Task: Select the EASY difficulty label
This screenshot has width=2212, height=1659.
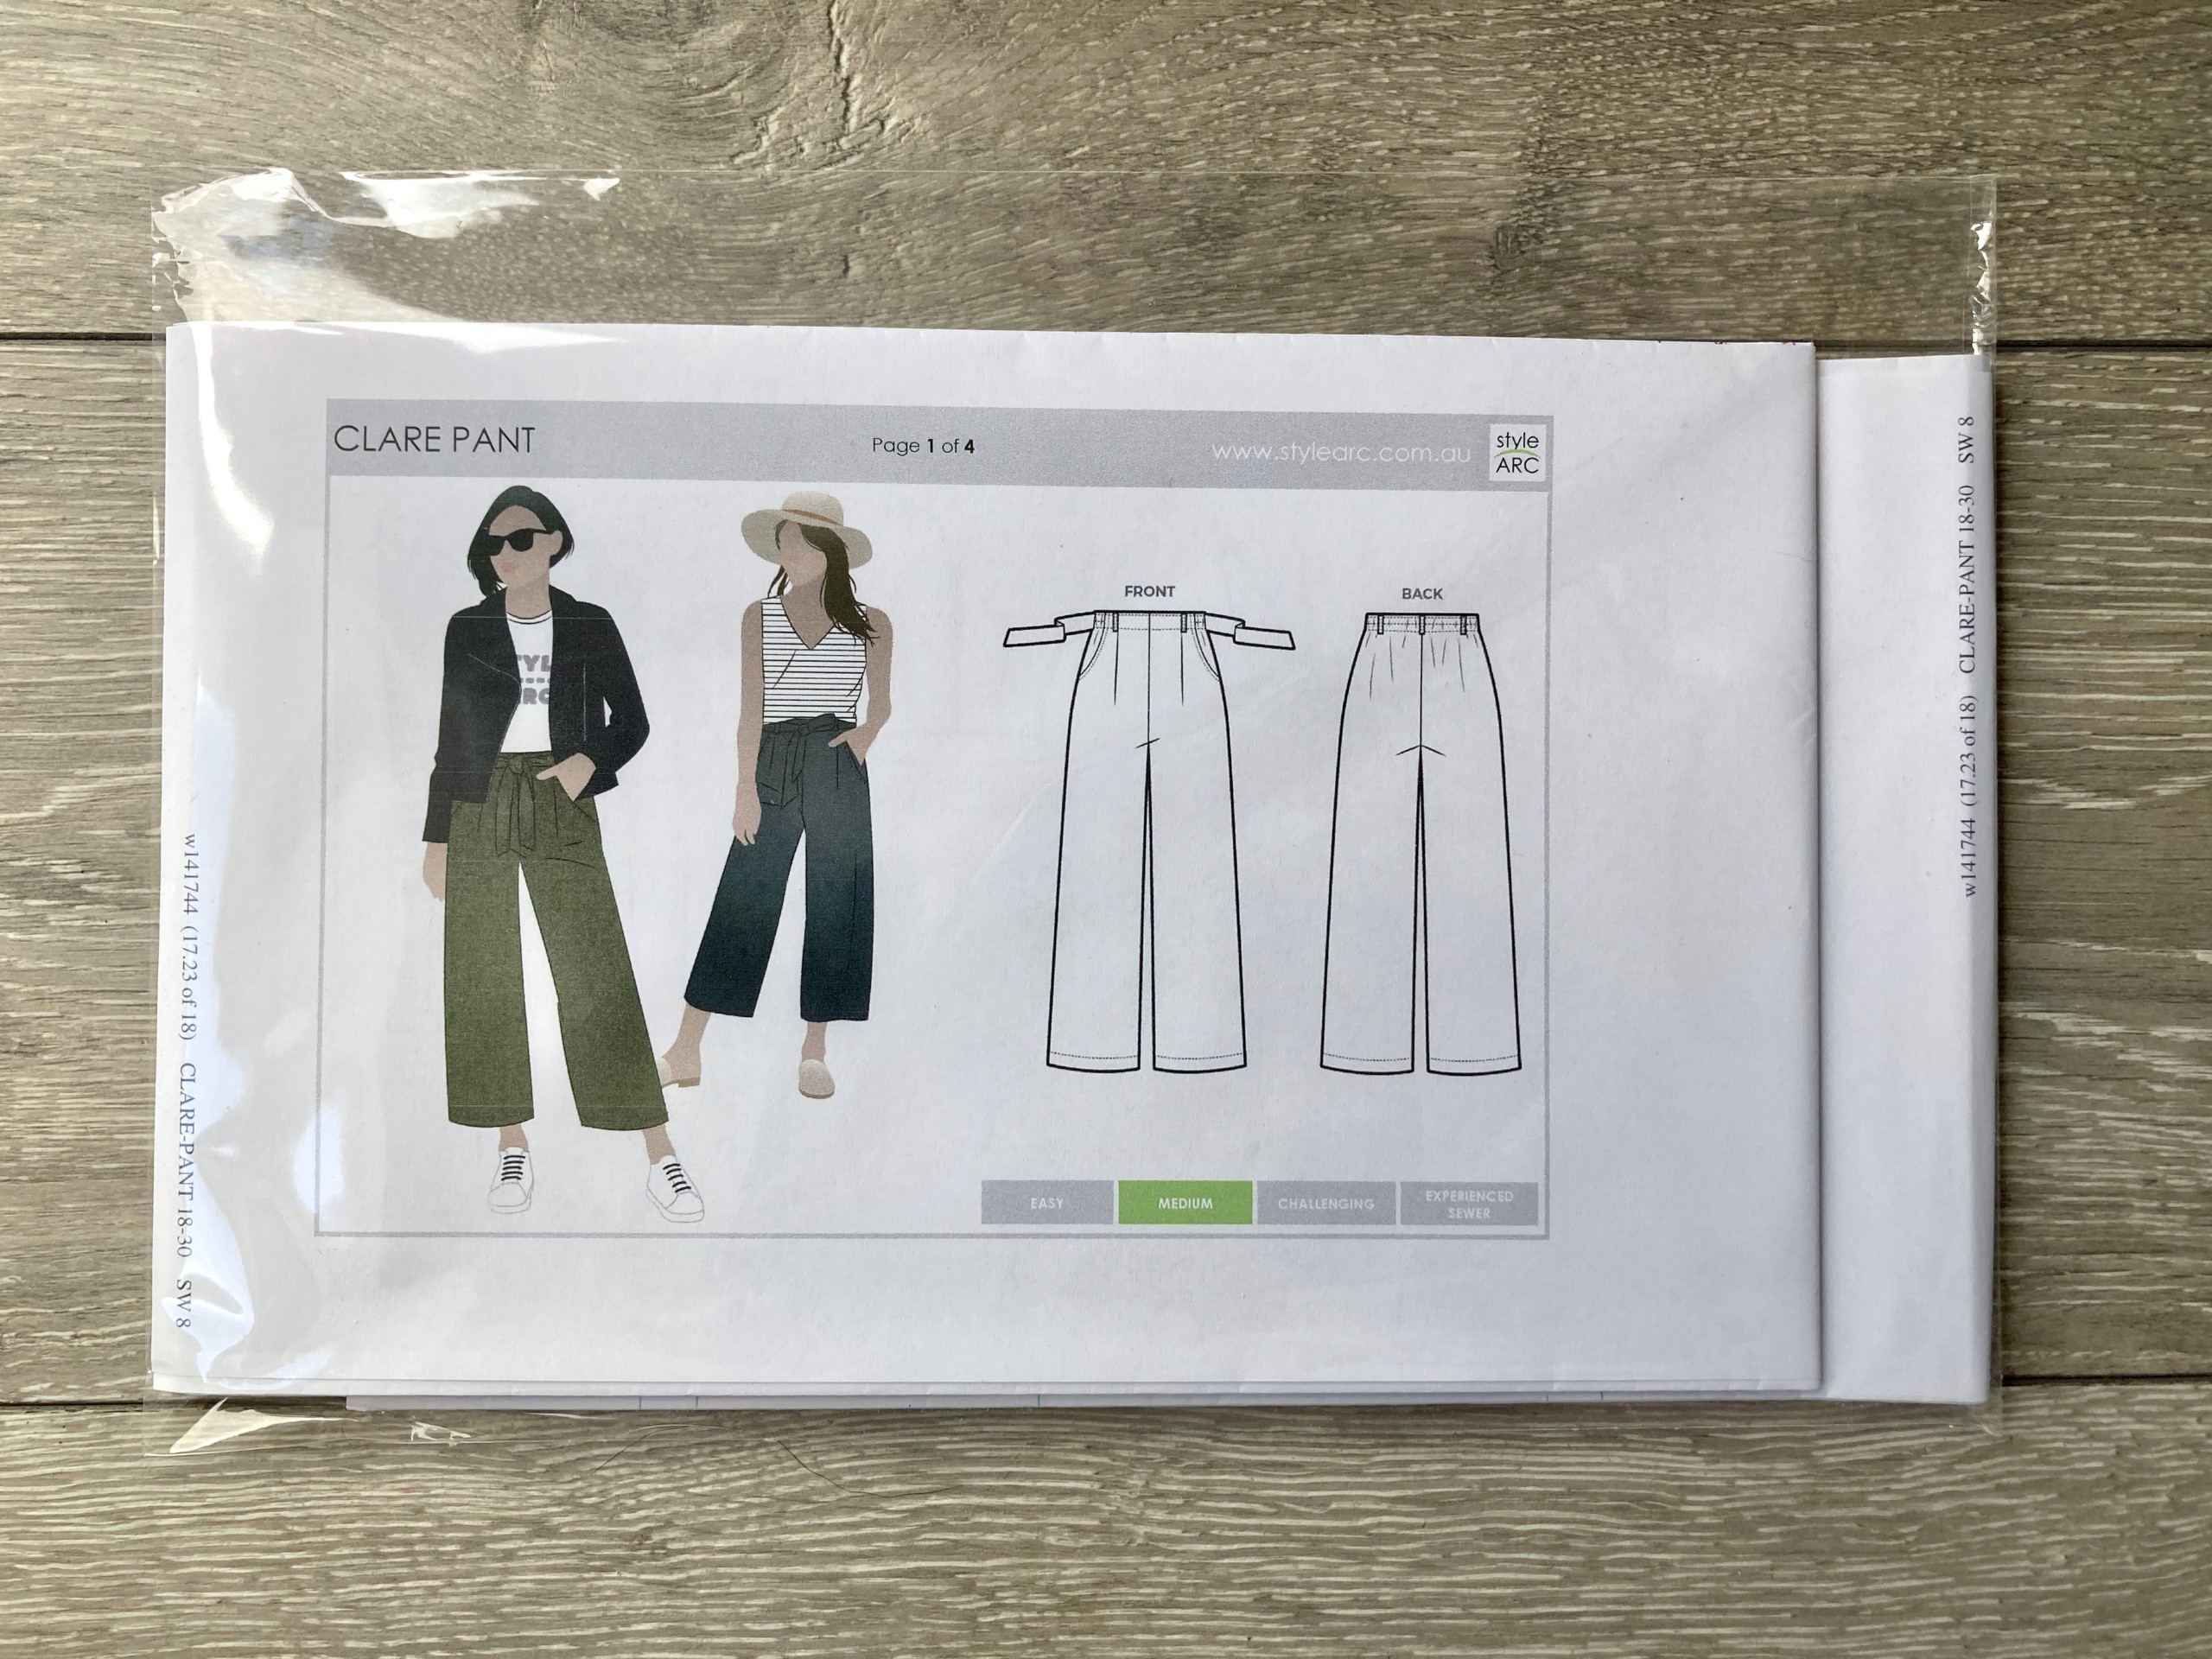Action: tap(1046, 1203)
